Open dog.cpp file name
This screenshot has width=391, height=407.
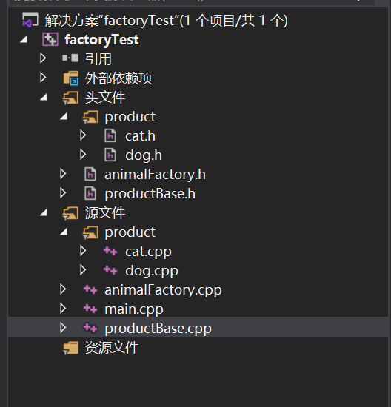pyautogui.click(x=152, y=271)
